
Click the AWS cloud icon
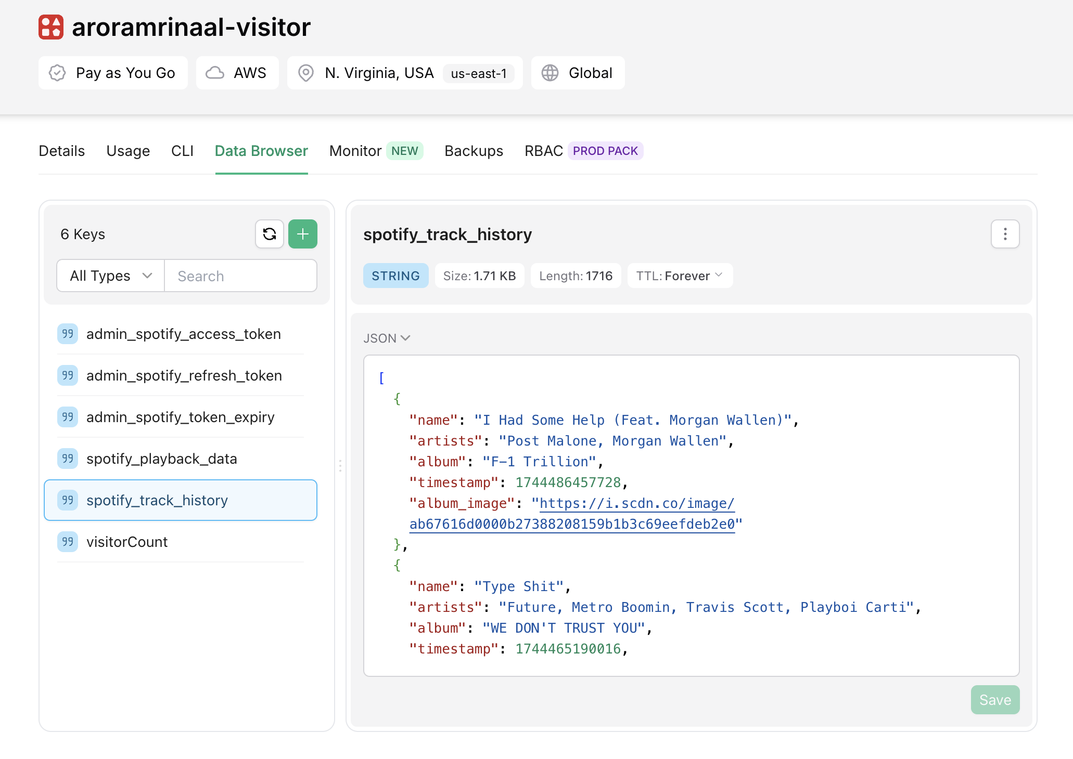pos(215,73)
